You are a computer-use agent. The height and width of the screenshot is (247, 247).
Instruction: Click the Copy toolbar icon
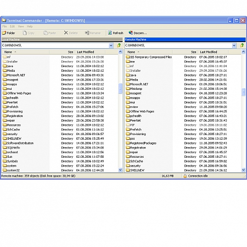(25, 33)
